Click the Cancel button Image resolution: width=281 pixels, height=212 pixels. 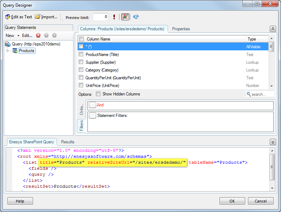pyautogui.click(x=261, y=201)
